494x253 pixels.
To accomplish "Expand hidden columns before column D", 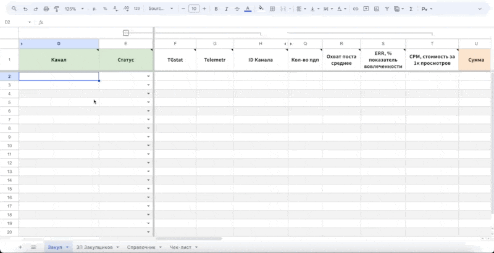I will tap(22, 44).
